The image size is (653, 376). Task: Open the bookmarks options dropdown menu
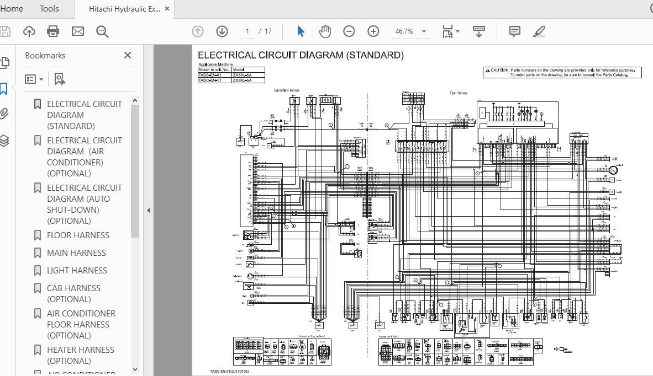(x=34, y=79)
